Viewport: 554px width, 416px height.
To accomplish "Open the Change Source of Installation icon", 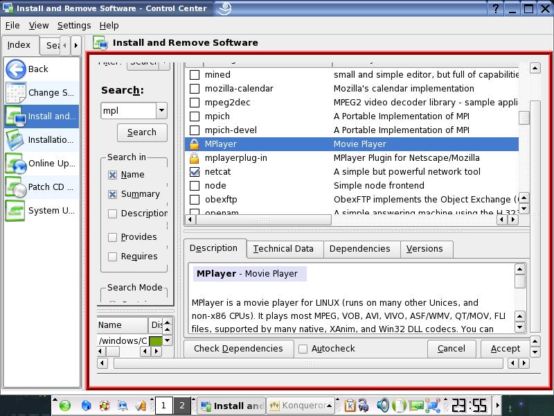I will pos(16,92).
